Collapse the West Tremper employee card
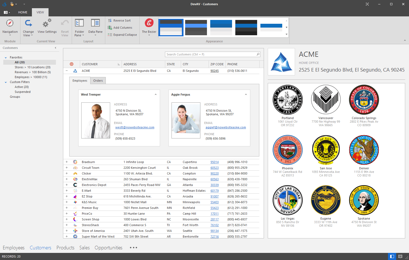This screenshot has height=260, width=409. tap(156, 94)
